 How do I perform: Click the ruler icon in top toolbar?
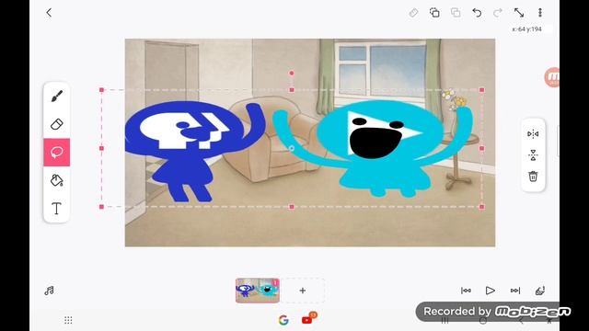coord(413,13)
